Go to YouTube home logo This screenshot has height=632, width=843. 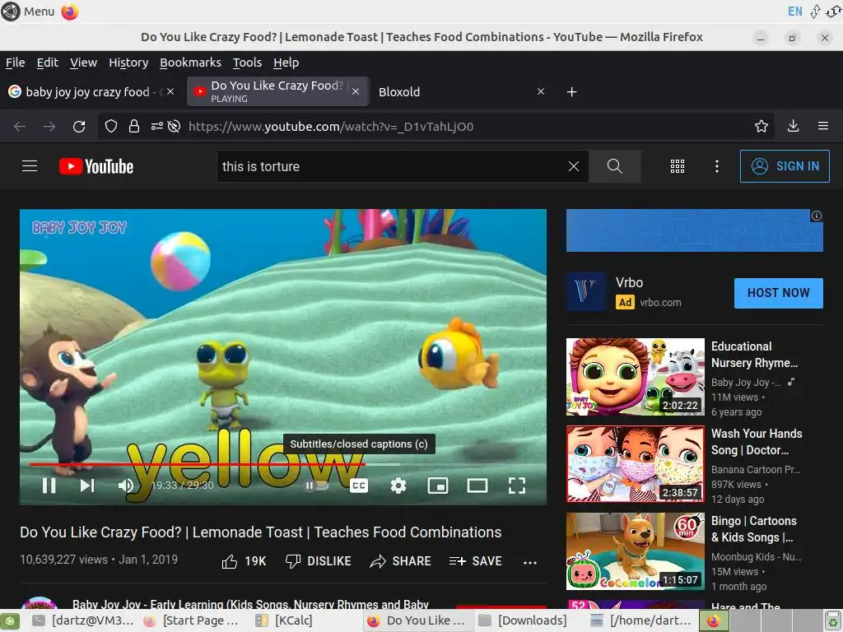point(96,166)
